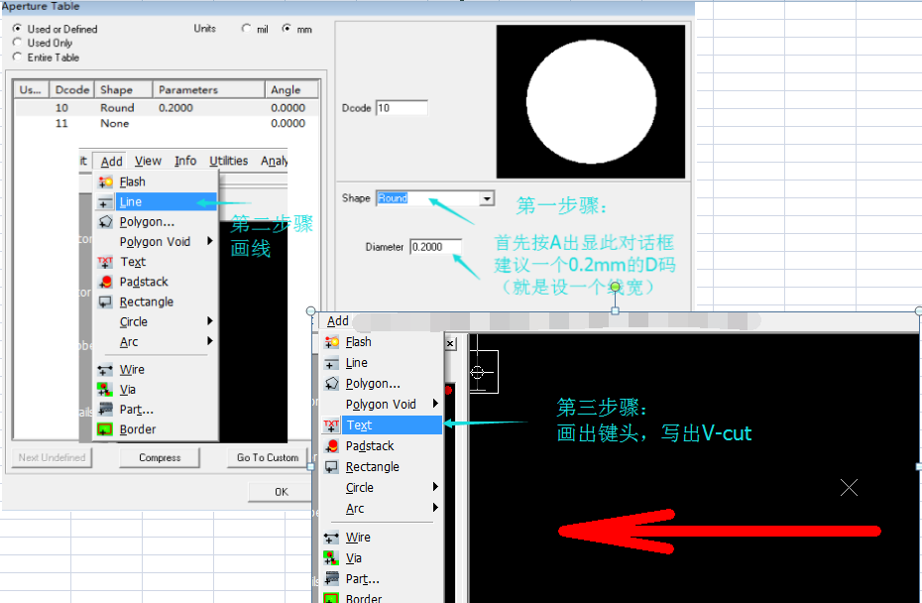
Task: Open the Utilities menu
Action: click(x=228, y=161)
